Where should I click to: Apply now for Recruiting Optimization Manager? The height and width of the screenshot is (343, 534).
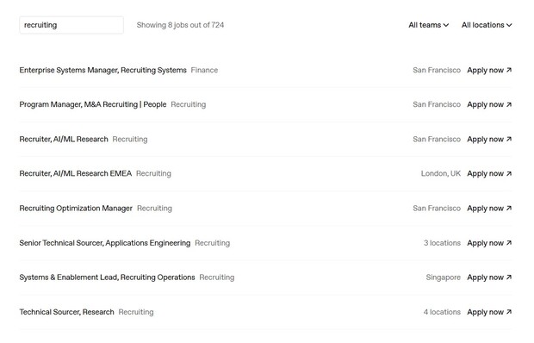pyautogui.click(x=489, y=209)
